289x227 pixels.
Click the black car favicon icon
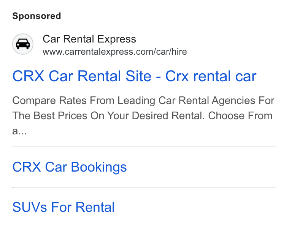23,44
